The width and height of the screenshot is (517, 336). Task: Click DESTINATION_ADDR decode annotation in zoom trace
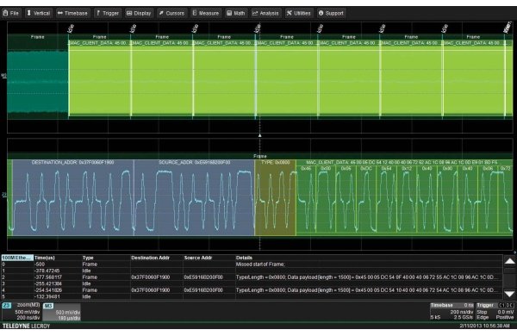point(73,163)
